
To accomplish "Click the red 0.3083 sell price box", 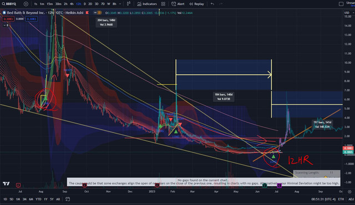I will [8, 19].
